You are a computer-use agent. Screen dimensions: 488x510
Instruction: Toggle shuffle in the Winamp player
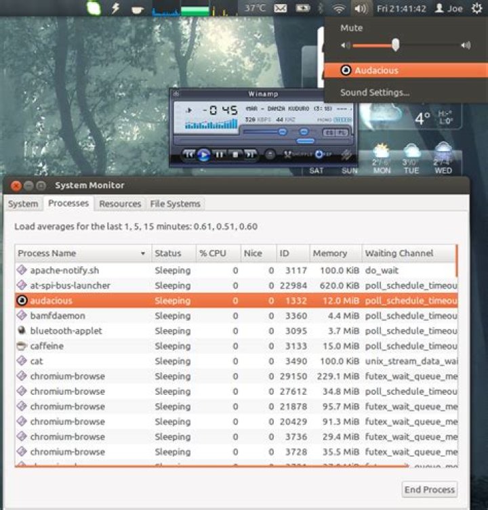click(x=297, y=154)
